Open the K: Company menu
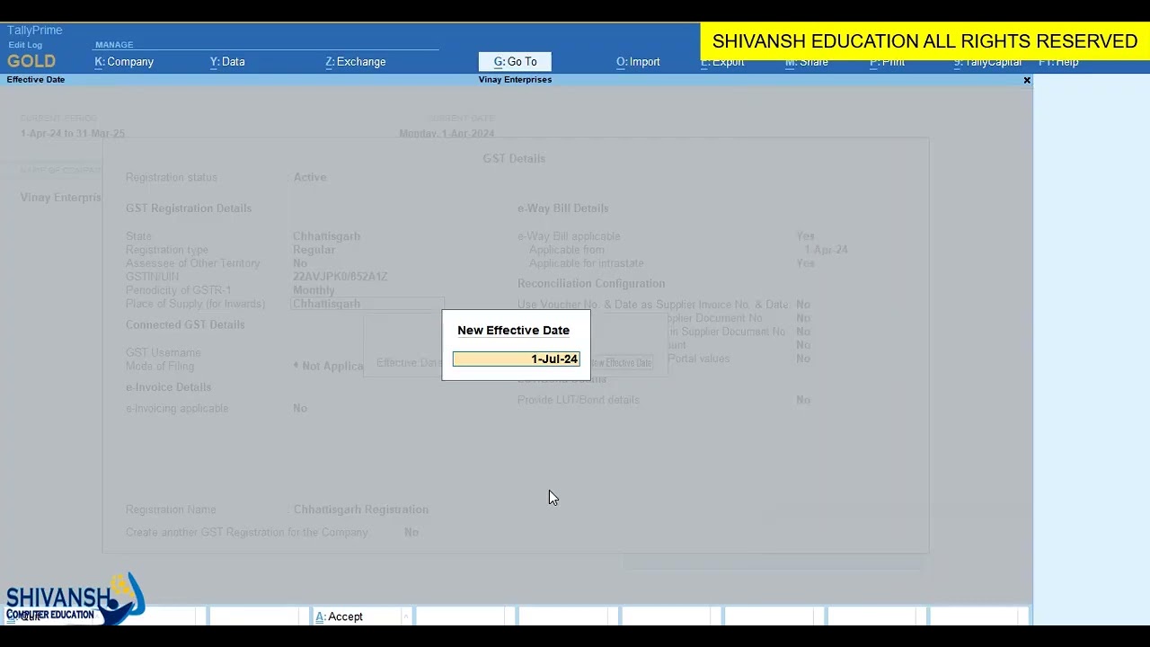 pos(124,62)
